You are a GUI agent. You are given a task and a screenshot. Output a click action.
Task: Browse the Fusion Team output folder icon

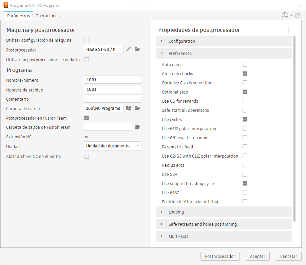point(137,127)
